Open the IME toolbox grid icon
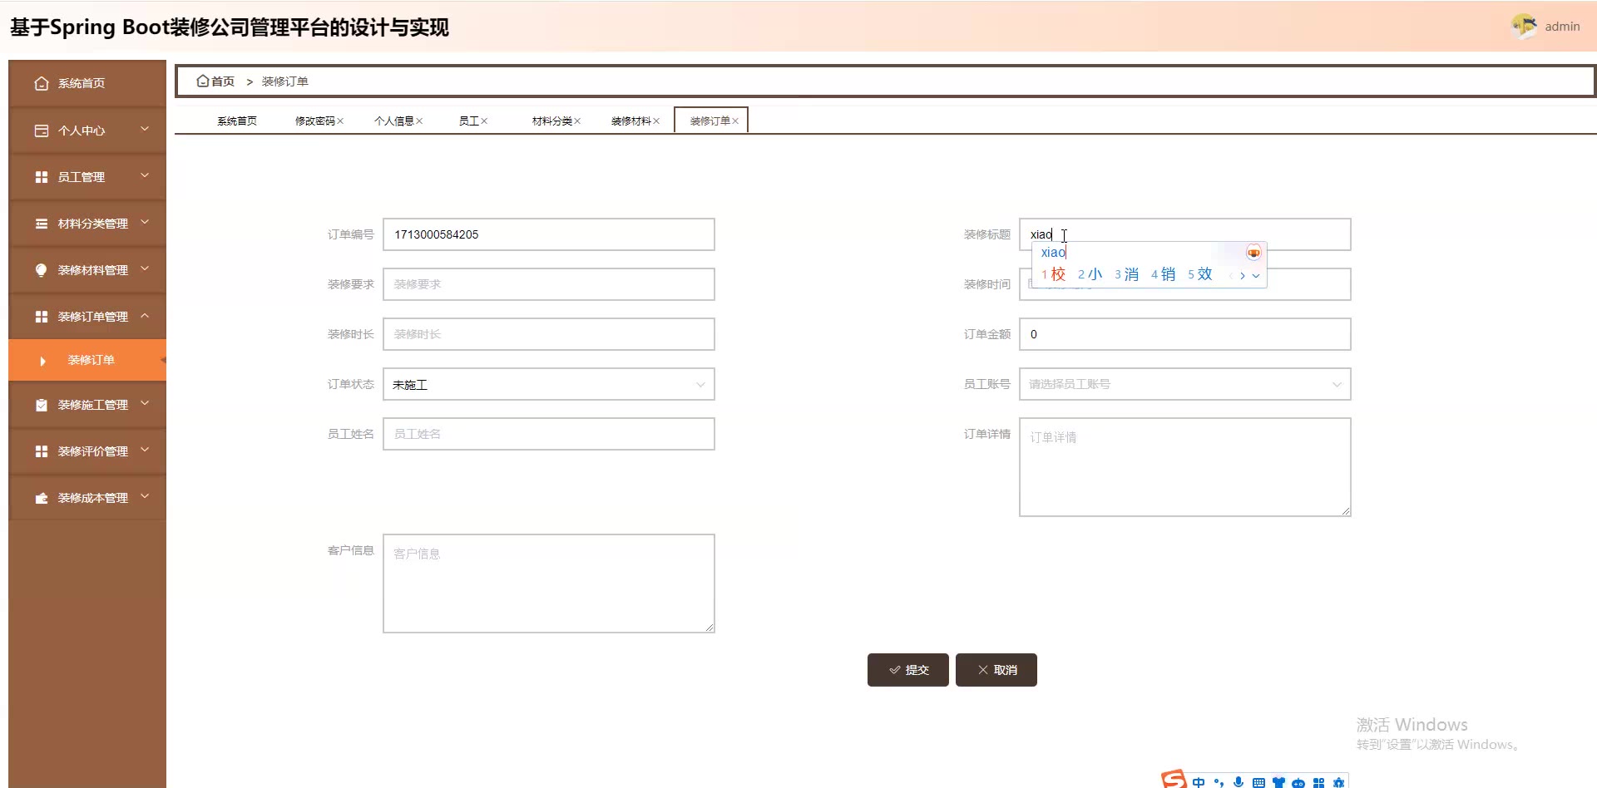 coord(1318,782)
